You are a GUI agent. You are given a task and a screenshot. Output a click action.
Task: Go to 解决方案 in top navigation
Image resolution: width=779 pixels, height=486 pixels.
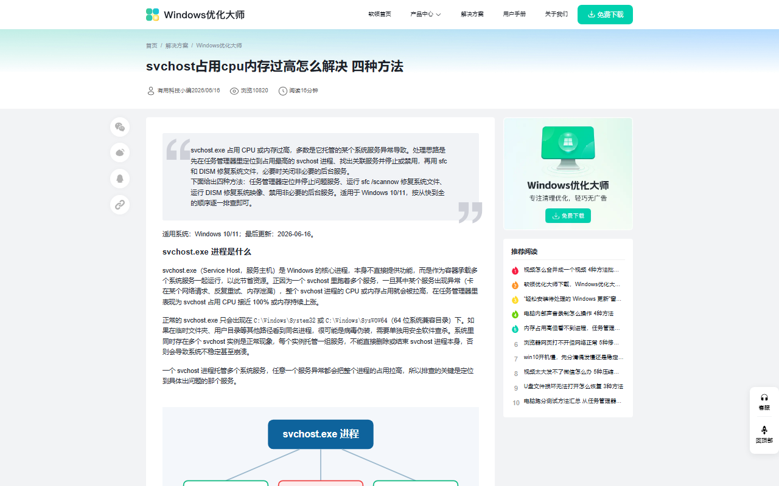[472, 14]
